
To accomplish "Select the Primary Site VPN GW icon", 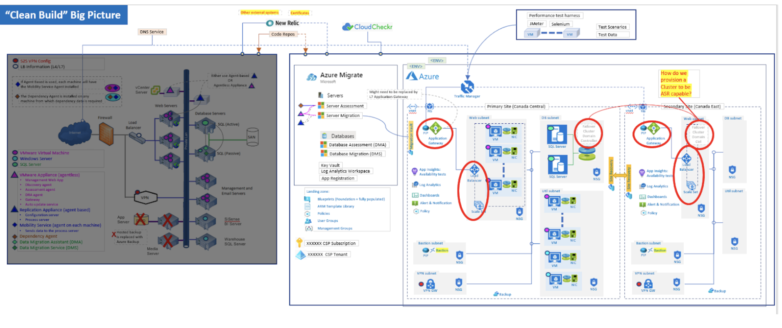I will click(431, 284).
